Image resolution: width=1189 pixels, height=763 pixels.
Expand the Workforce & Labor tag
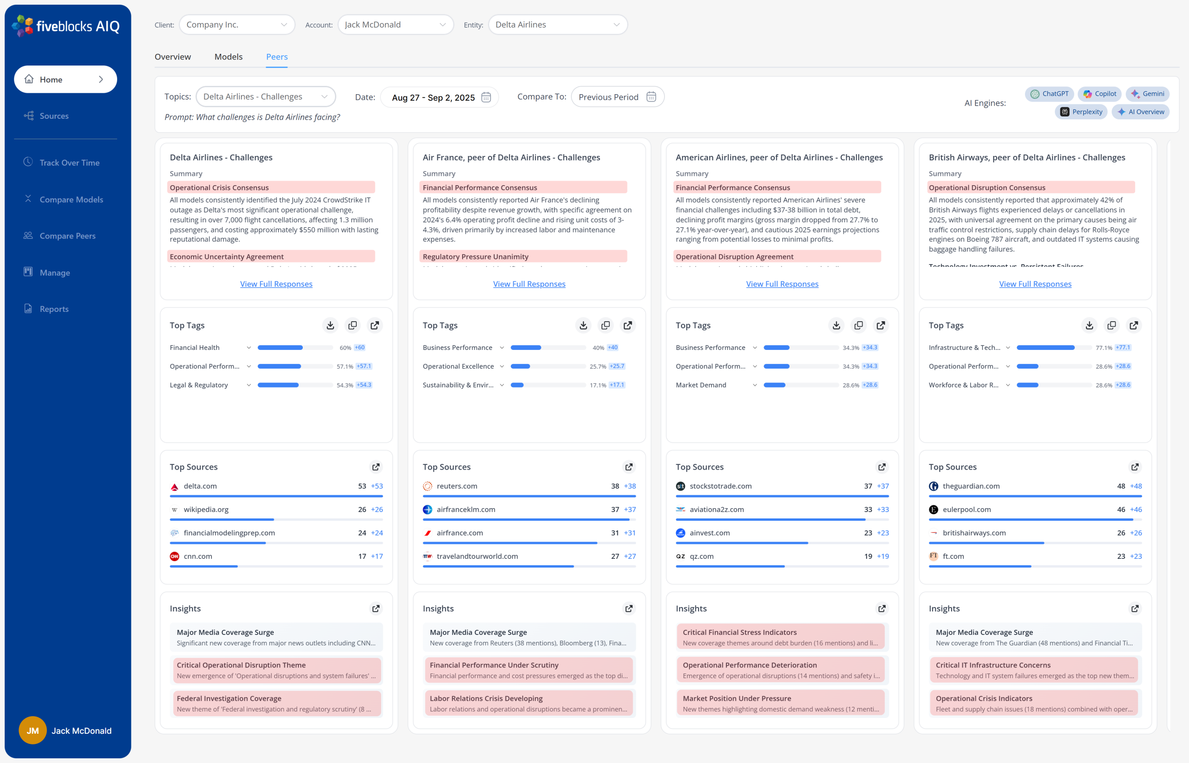coord(1007,385)
